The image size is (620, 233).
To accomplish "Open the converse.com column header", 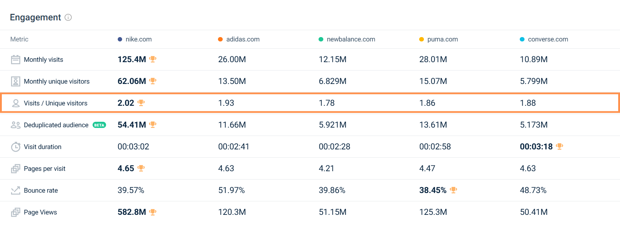I will click(548, 39).
